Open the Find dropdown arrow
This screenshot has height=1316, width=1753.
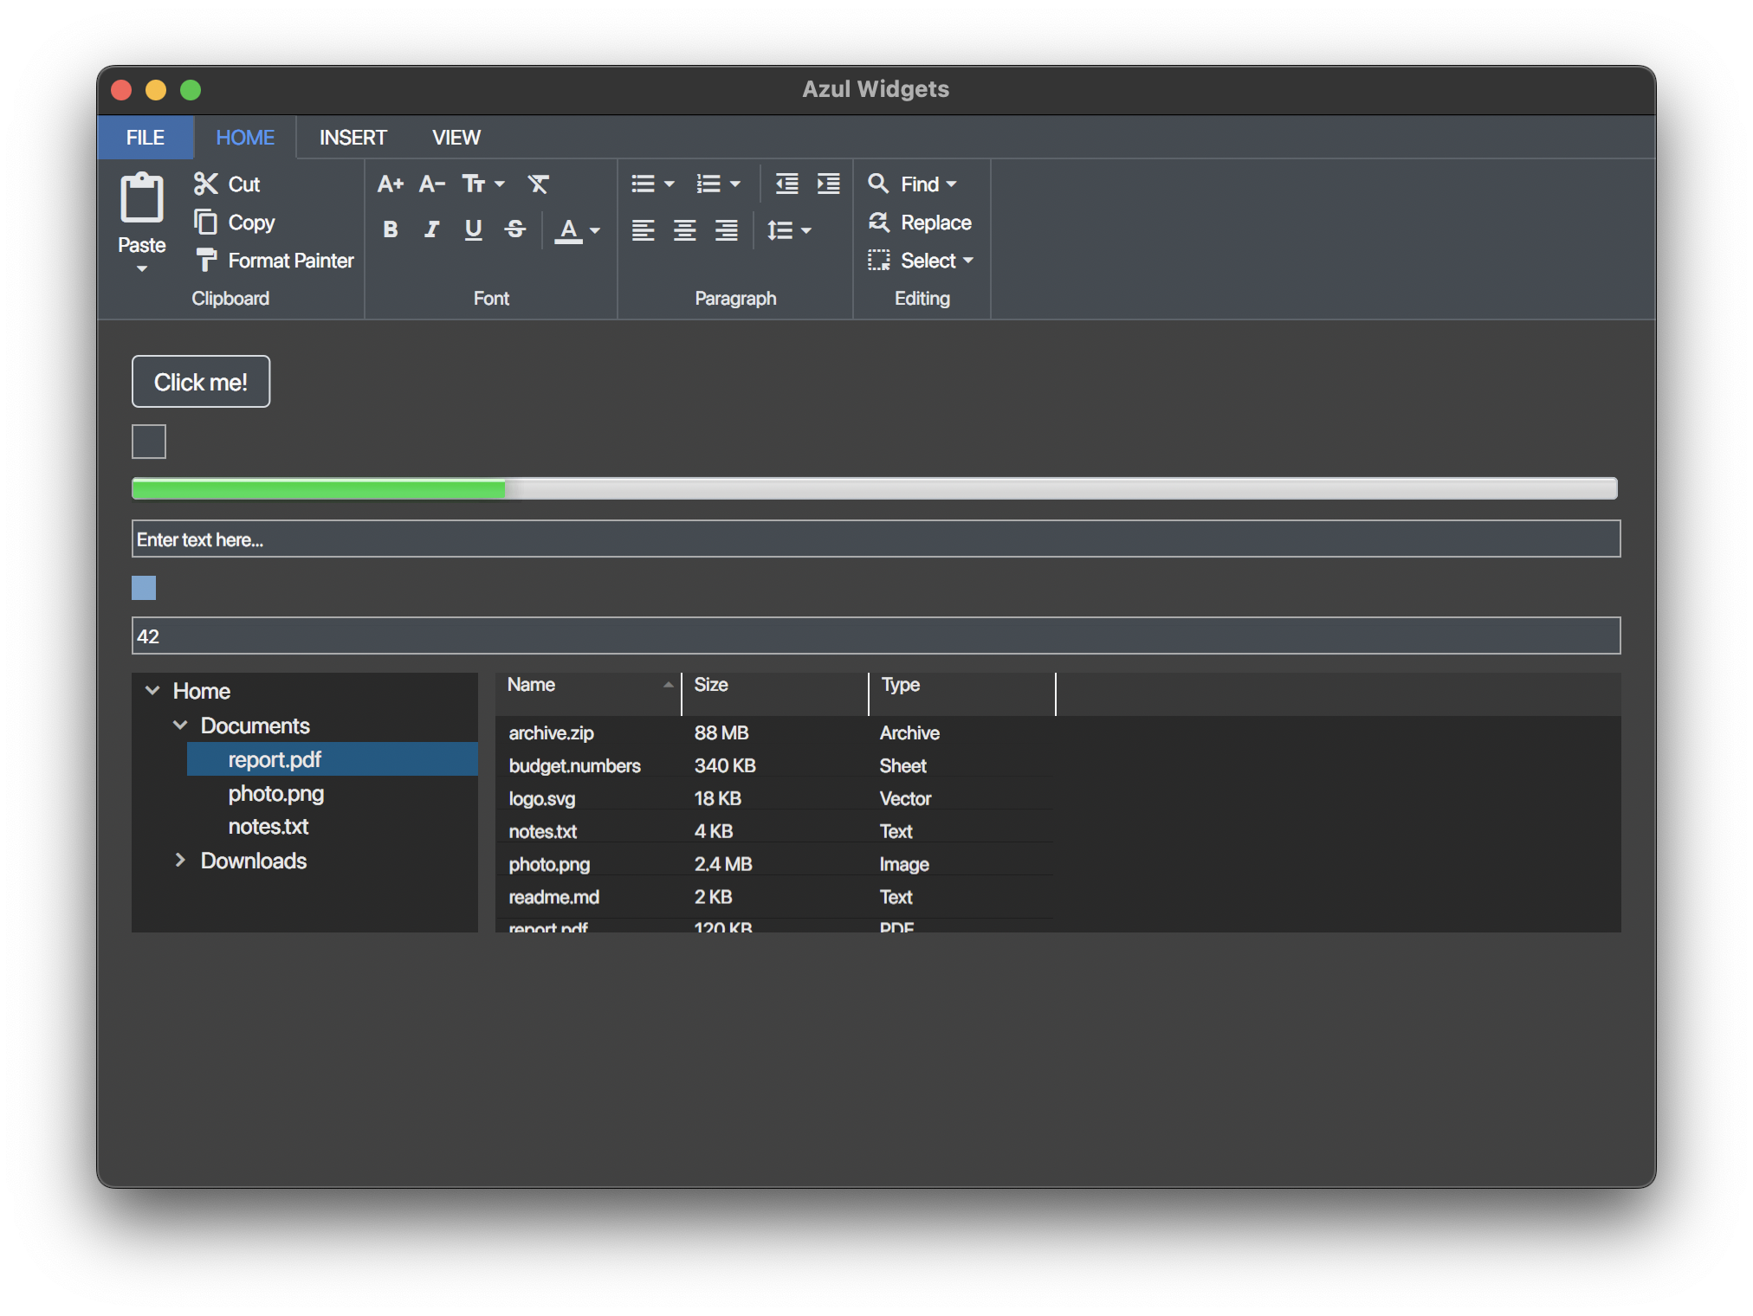click(951, 184)
